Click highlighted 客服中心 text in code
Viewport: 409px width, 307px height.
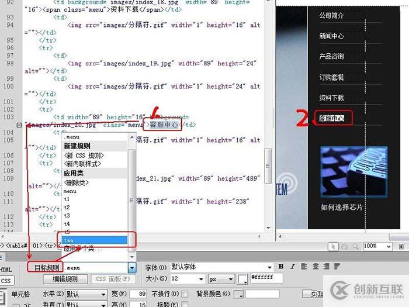point(164,125)
